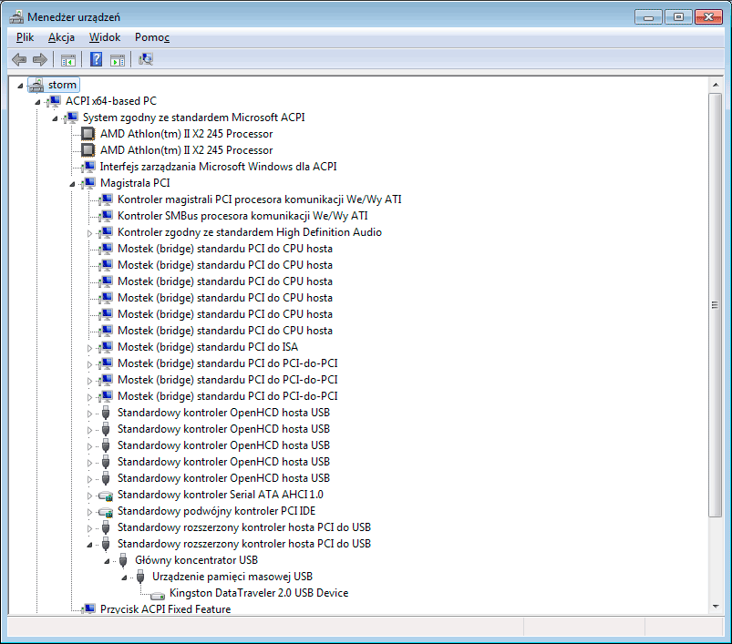Expand Standardowy podwójny kontroler PCI IDE

click(x=89, y=512)
